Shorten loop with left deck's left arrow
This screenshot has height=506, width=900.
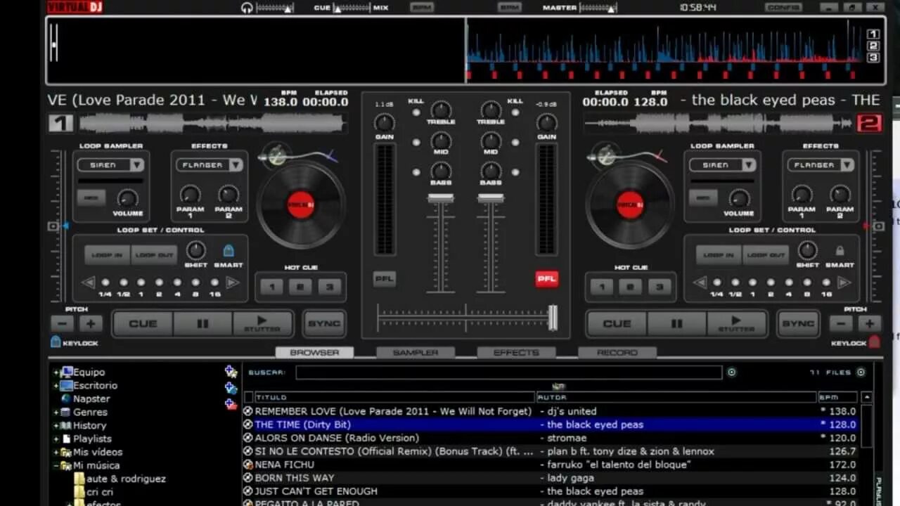88,283
